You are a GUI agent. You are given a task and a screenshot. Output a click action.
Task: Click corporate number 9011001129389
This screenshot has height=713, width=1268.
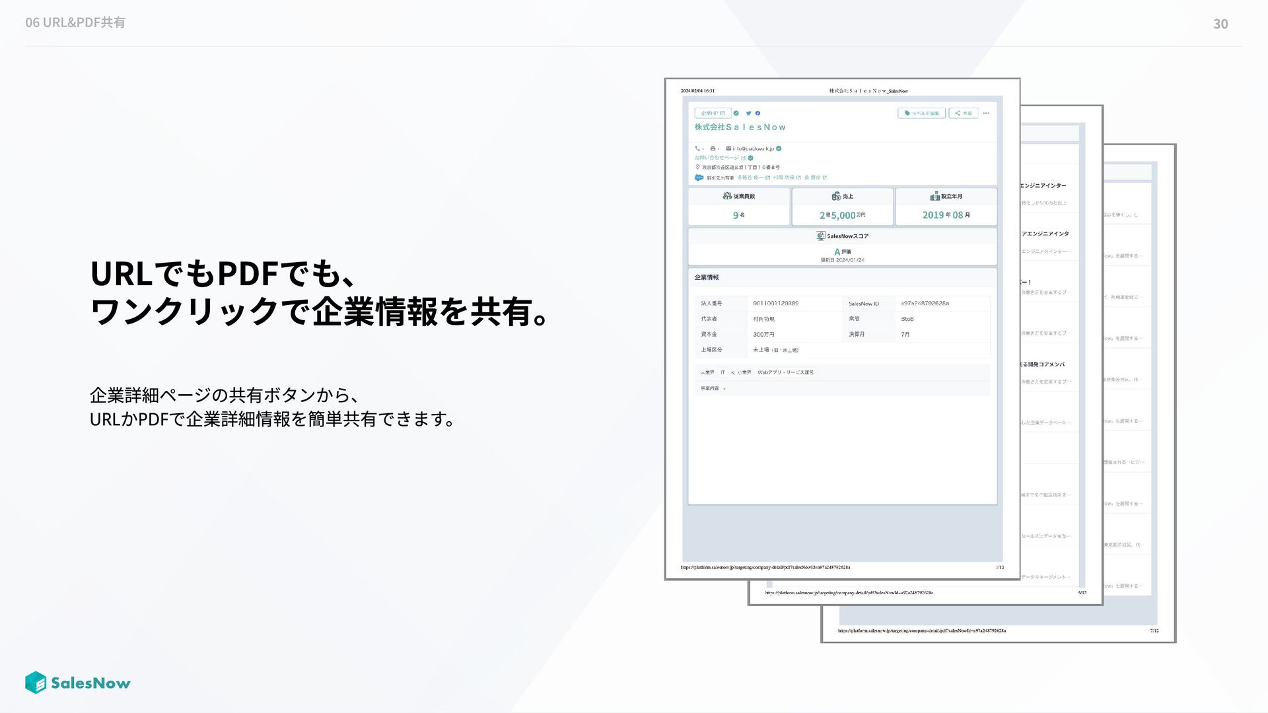coord(775,304)
